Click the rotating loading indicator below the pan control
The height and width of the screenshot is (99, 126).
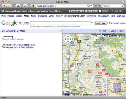click(x=68, y=46)
